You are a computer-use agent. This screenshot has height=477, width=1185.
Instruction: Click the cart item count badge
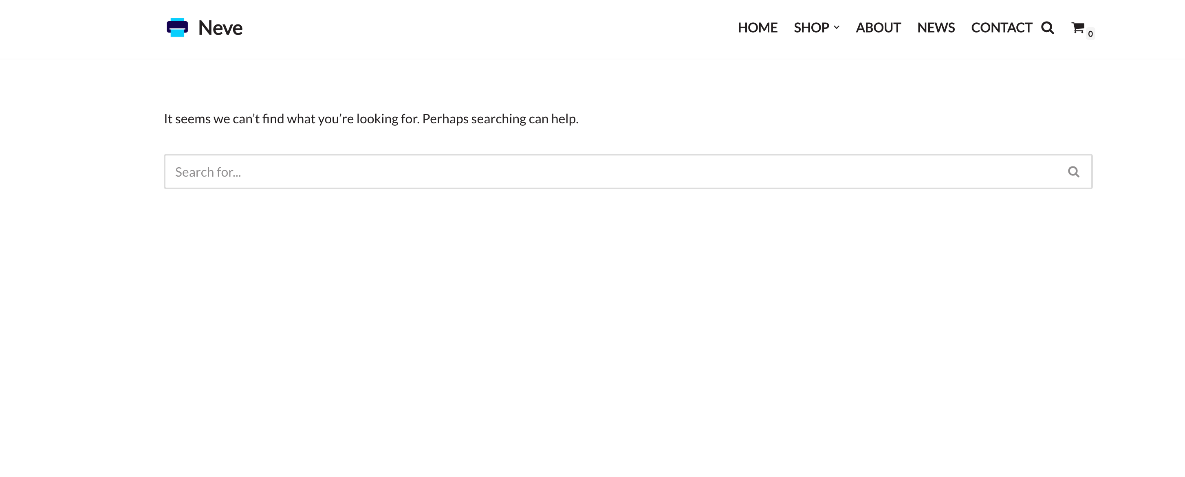[x=1090, y=34]
